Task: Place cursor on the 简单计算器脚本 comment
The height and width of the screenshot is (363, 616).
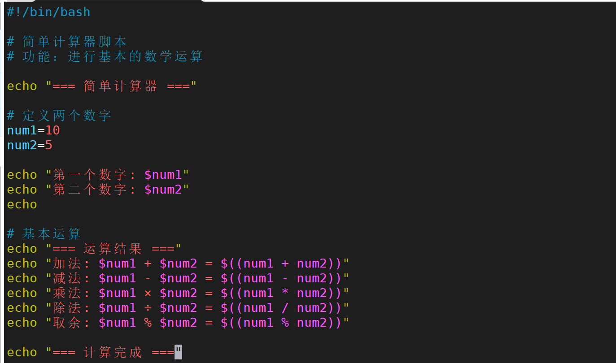Action: click(x=74, y=42)
